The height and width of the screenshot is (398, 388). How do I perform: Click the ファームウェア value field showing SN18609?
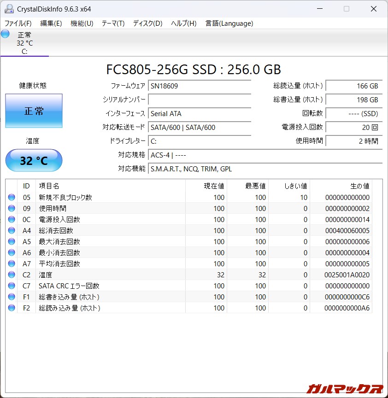click(x=199, y=86)
